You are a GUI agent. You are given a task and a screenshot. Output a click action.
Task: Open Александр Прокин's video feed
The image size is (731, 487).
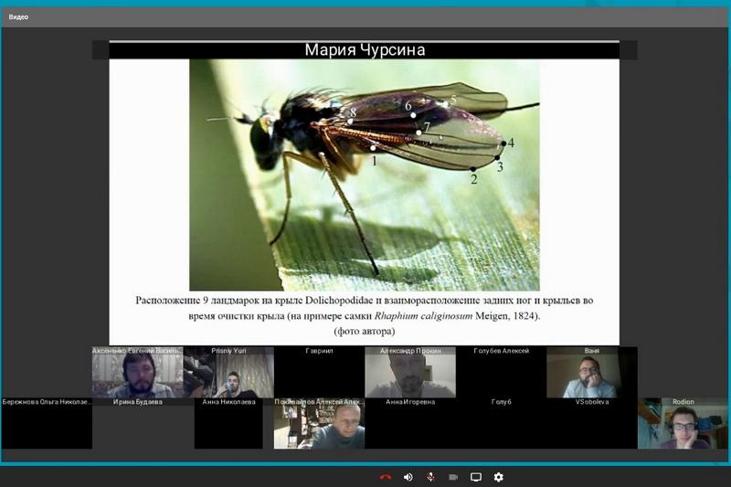409,373
